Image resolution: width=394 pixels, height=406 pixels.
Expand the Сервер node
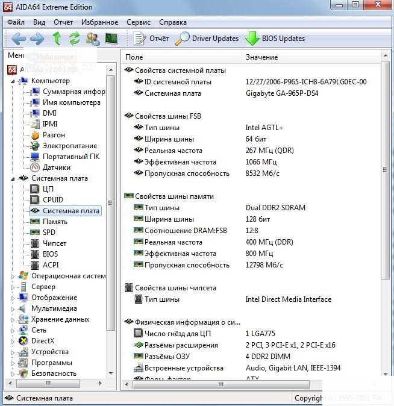13,287
